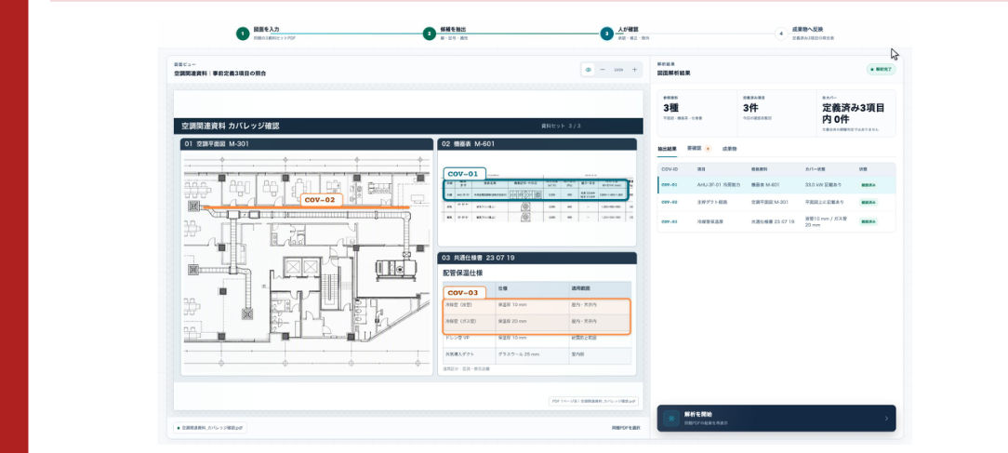The image size is (1008, 453).
Task: Click the orange COV-02 label on floor plan
Action: coord(321,200)
